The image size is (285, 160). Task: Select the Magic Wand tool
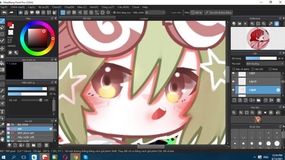click(2, 90)
